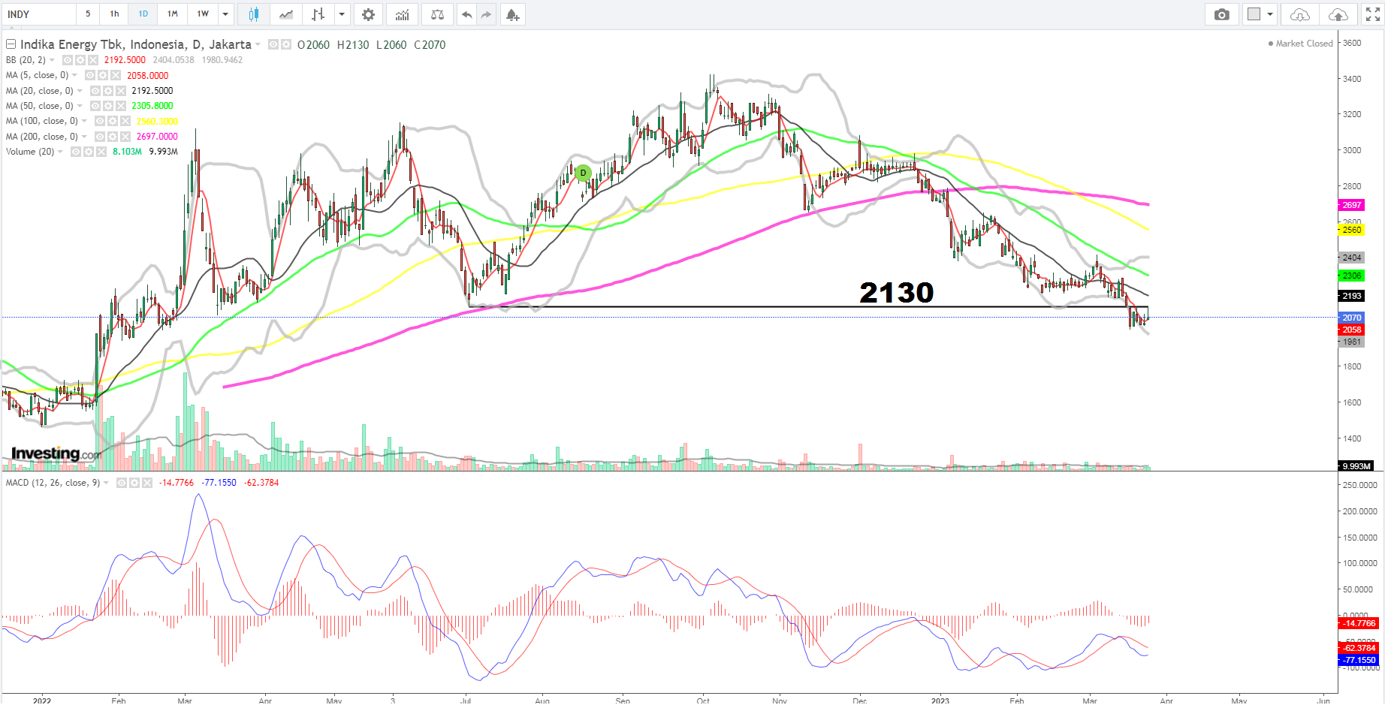Hide the MA (100, close, 0) line
Screen dimensions: 1385x705
[x=100, y=121]
